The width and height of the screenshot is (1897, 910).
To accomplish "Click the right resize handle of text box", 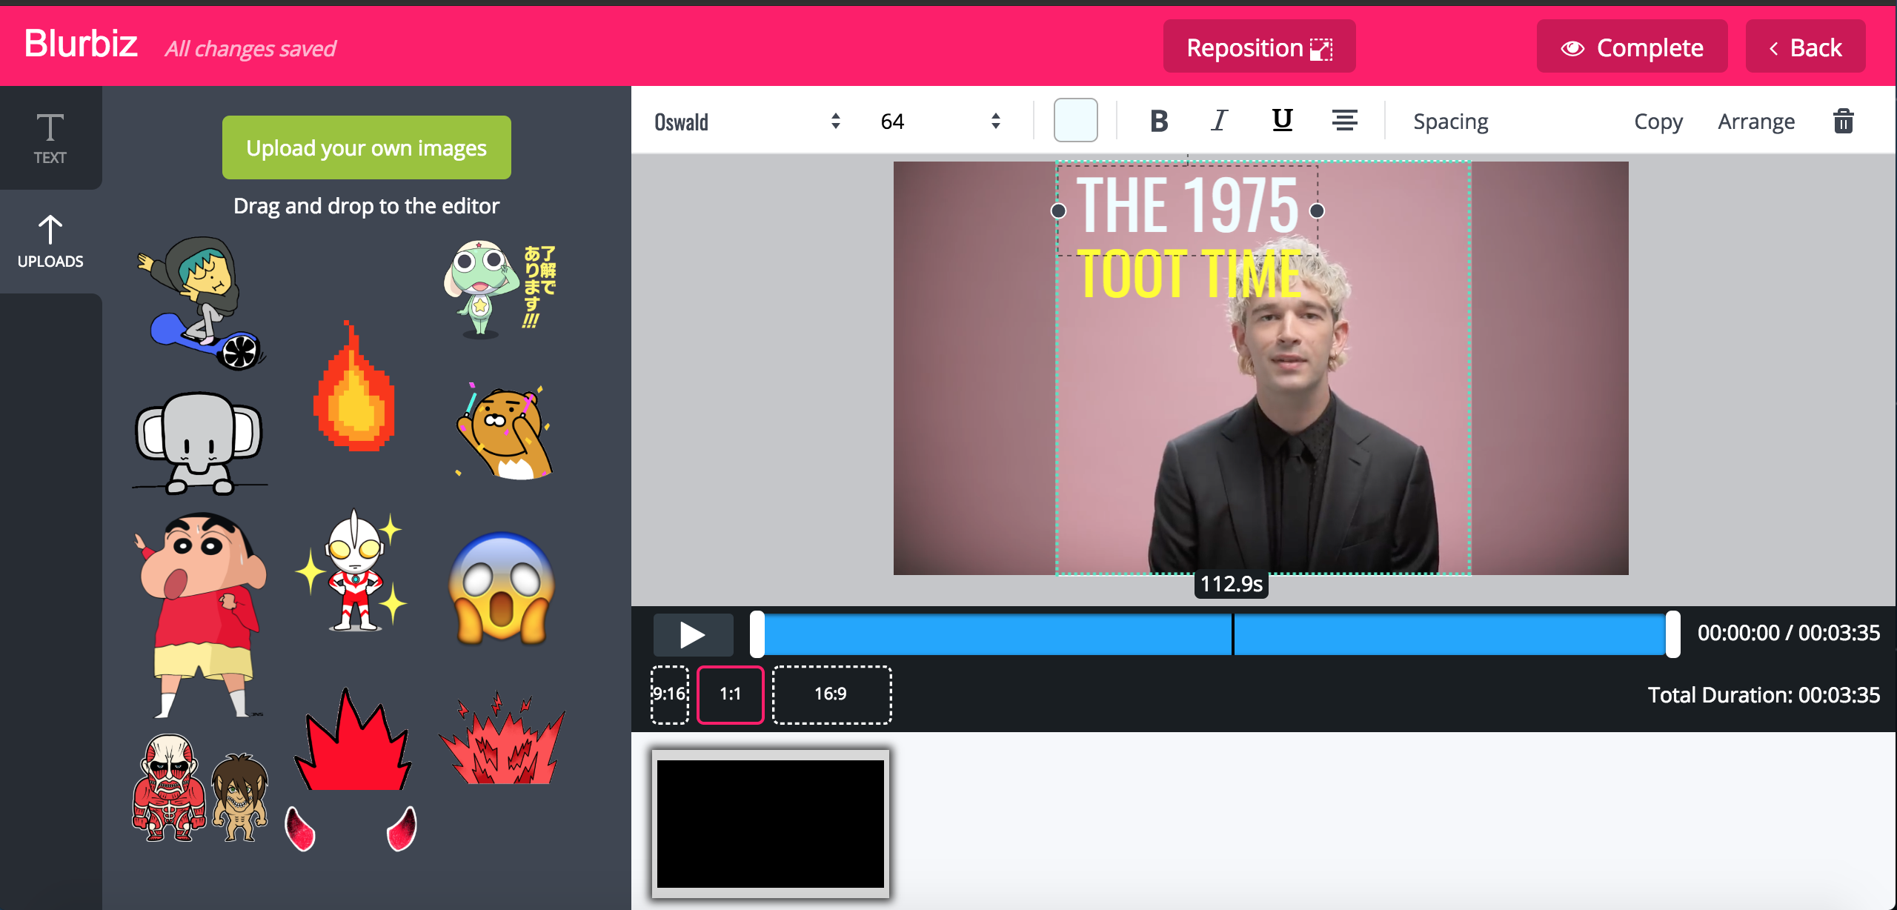I will [1317, 211].
